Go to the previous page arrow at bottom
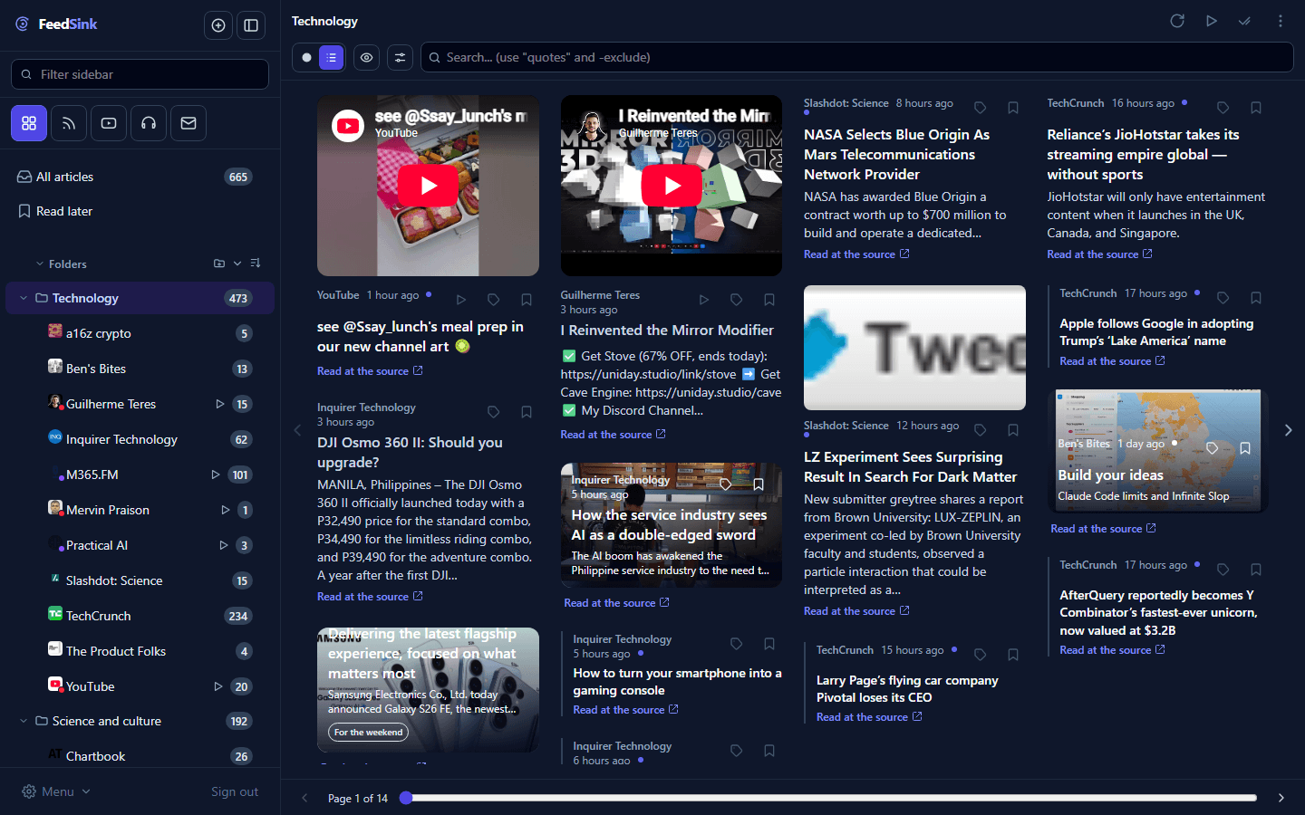Viewport: 1305px width, 815px height. click(304, 798)
